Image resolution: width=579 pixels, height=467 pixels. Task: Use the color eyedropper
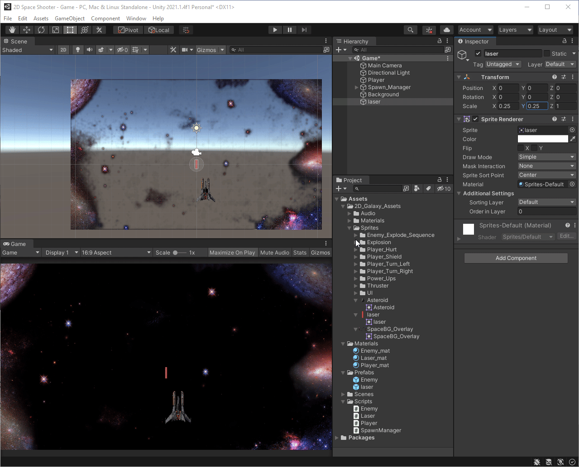click(573, 139)
